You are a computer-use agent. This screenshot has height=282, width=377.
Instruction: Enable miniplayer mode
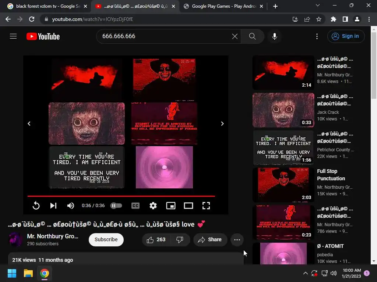click(x=171, y=206)
